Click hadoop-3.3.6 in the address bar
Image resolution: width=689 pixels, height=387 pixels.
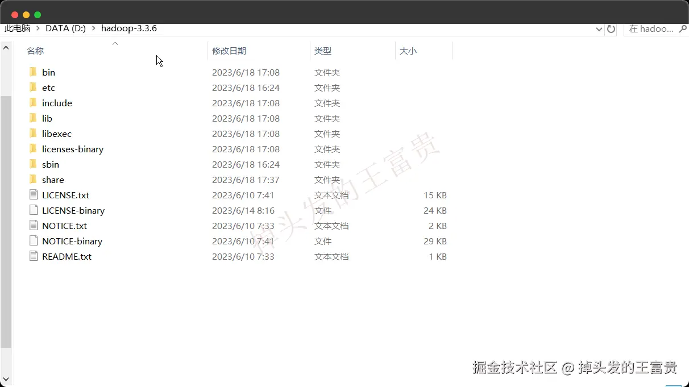[129, 28]
